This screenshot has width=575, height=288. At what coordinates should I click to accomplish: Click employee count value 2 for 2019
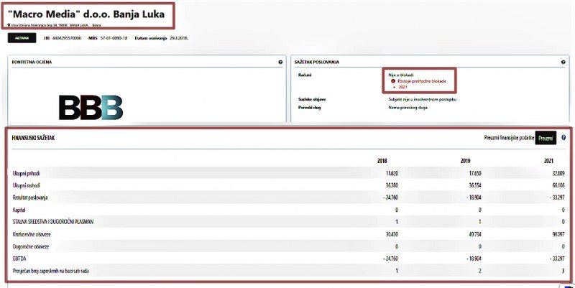tap(479, 271)
